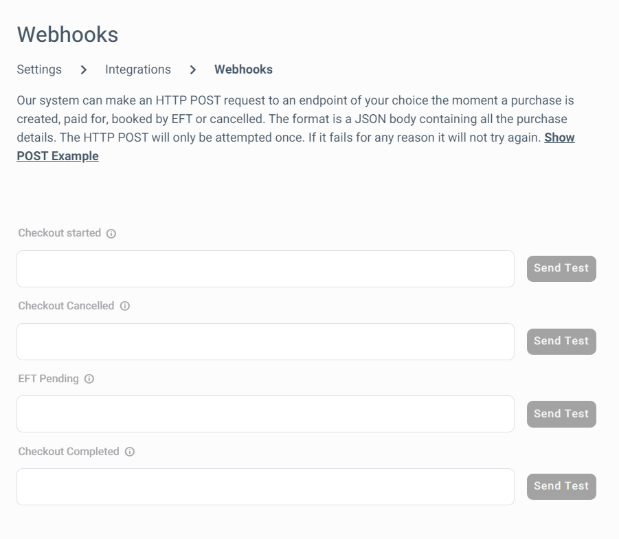
Task: Click the chevron arrow after Integrations breadcrumb
Action: (x=192, y=70)
